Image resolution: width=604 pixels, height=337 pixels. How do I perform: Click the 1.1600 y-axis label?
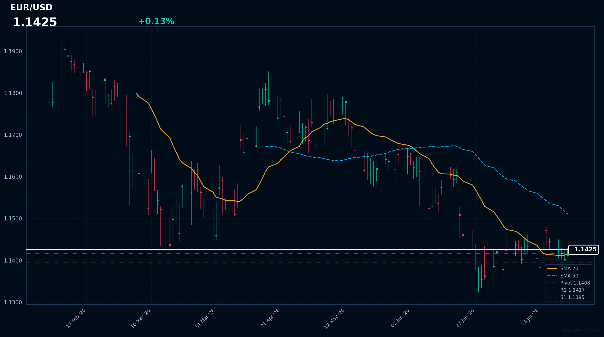click(x=13, y=177)
